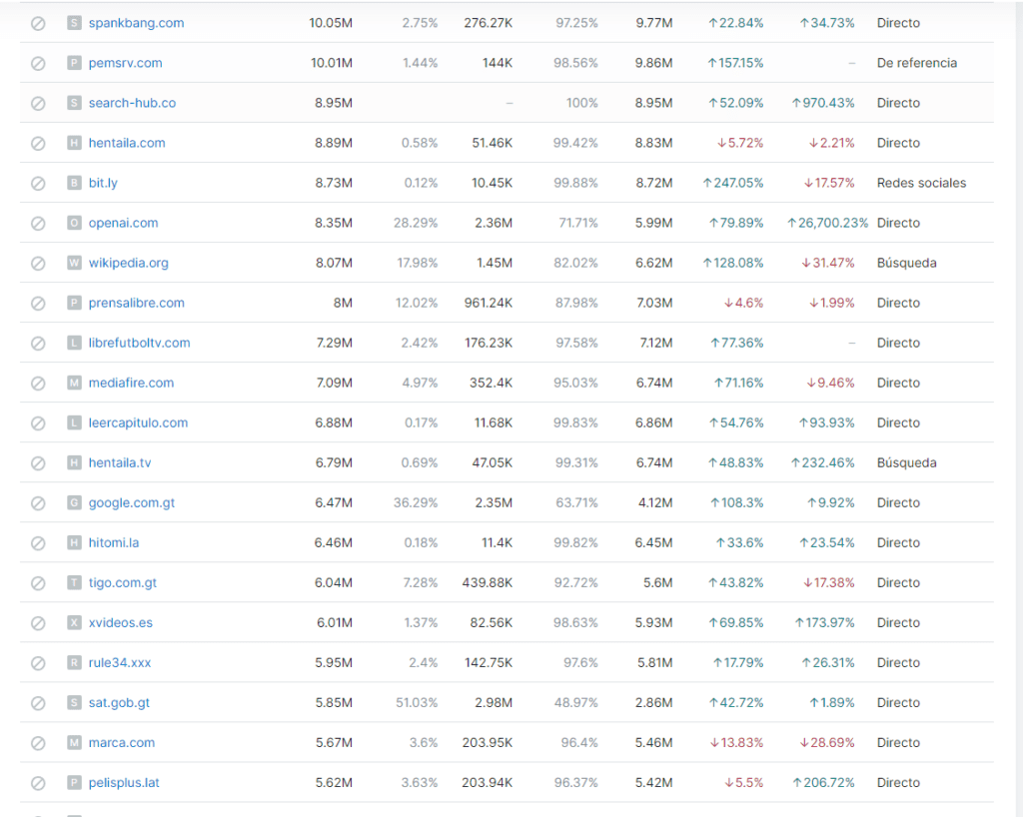Click the 970.43% growth value for search-hub.co
The width and height of the screenshot is (1023, 817).
pyautogui.click(x=823, y=103)
